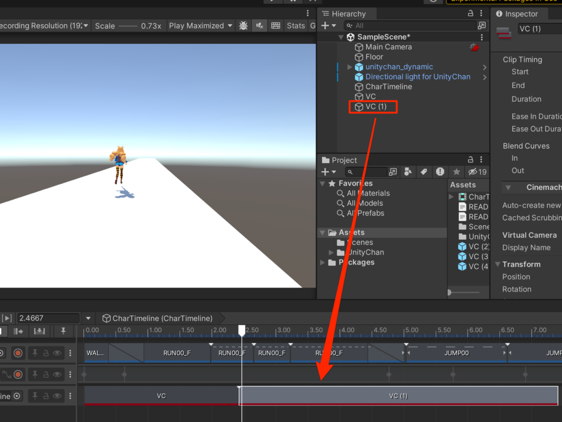Image resolution: width=562 pixels, height=422 pixels.
Task: Click the Timeline replace edit mode icon
Action: pyautogui.click(x=40, y=331)
